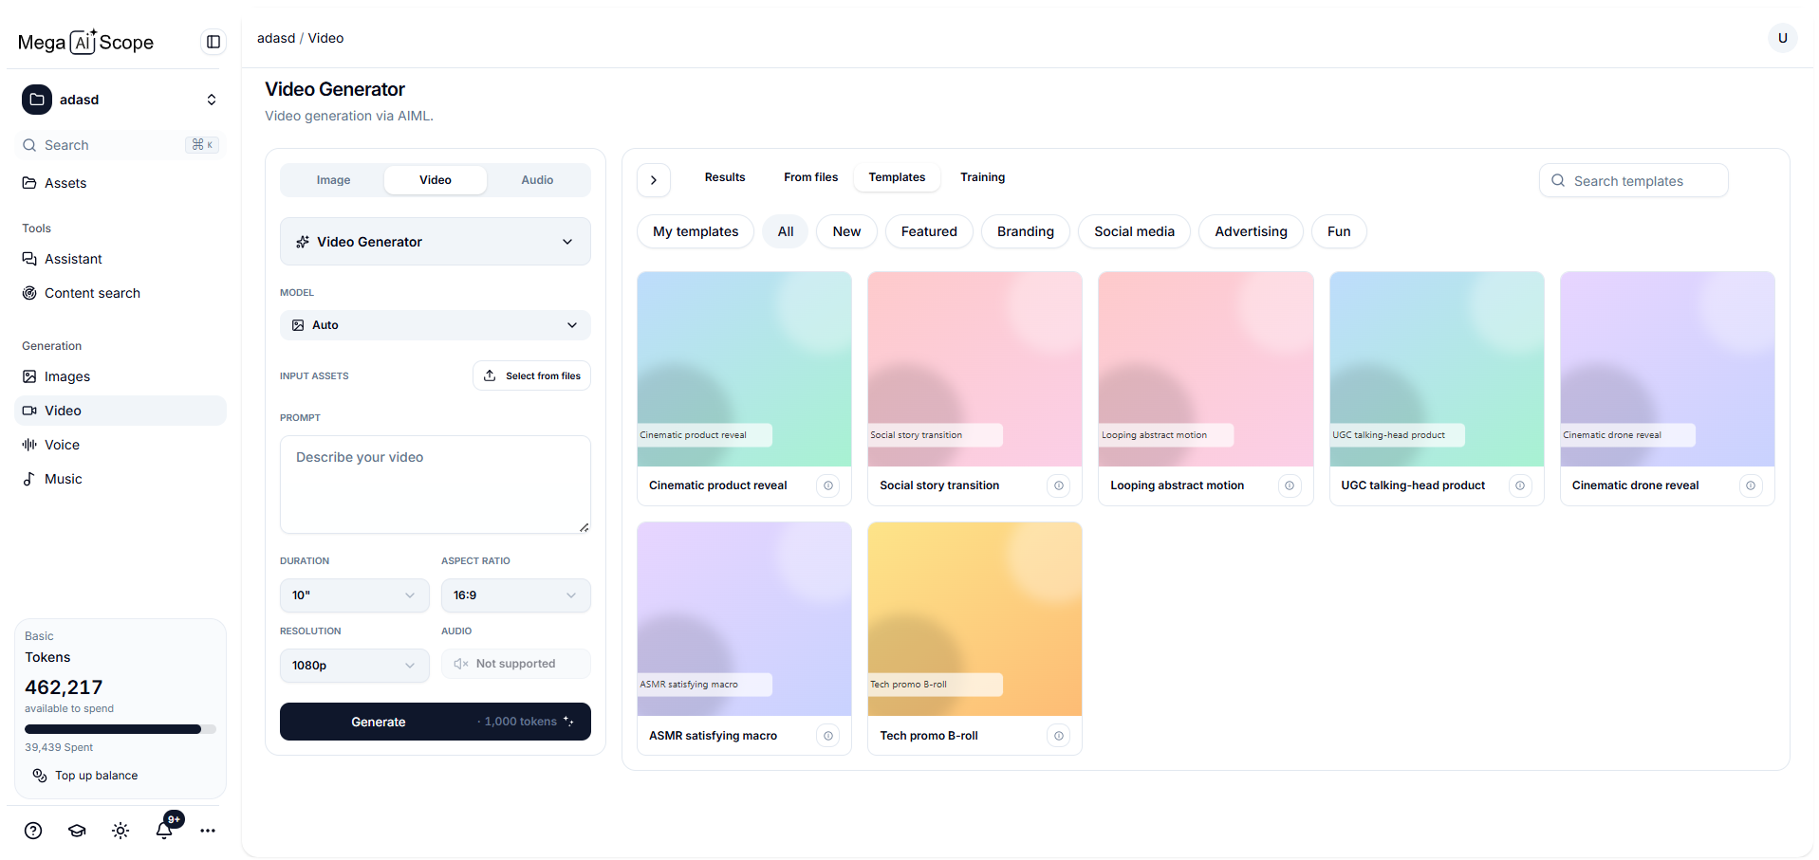This screenshot has width=1819, height=860.
Task: Click info icon on Cinematic product reveal
Action: pos(828,485)
